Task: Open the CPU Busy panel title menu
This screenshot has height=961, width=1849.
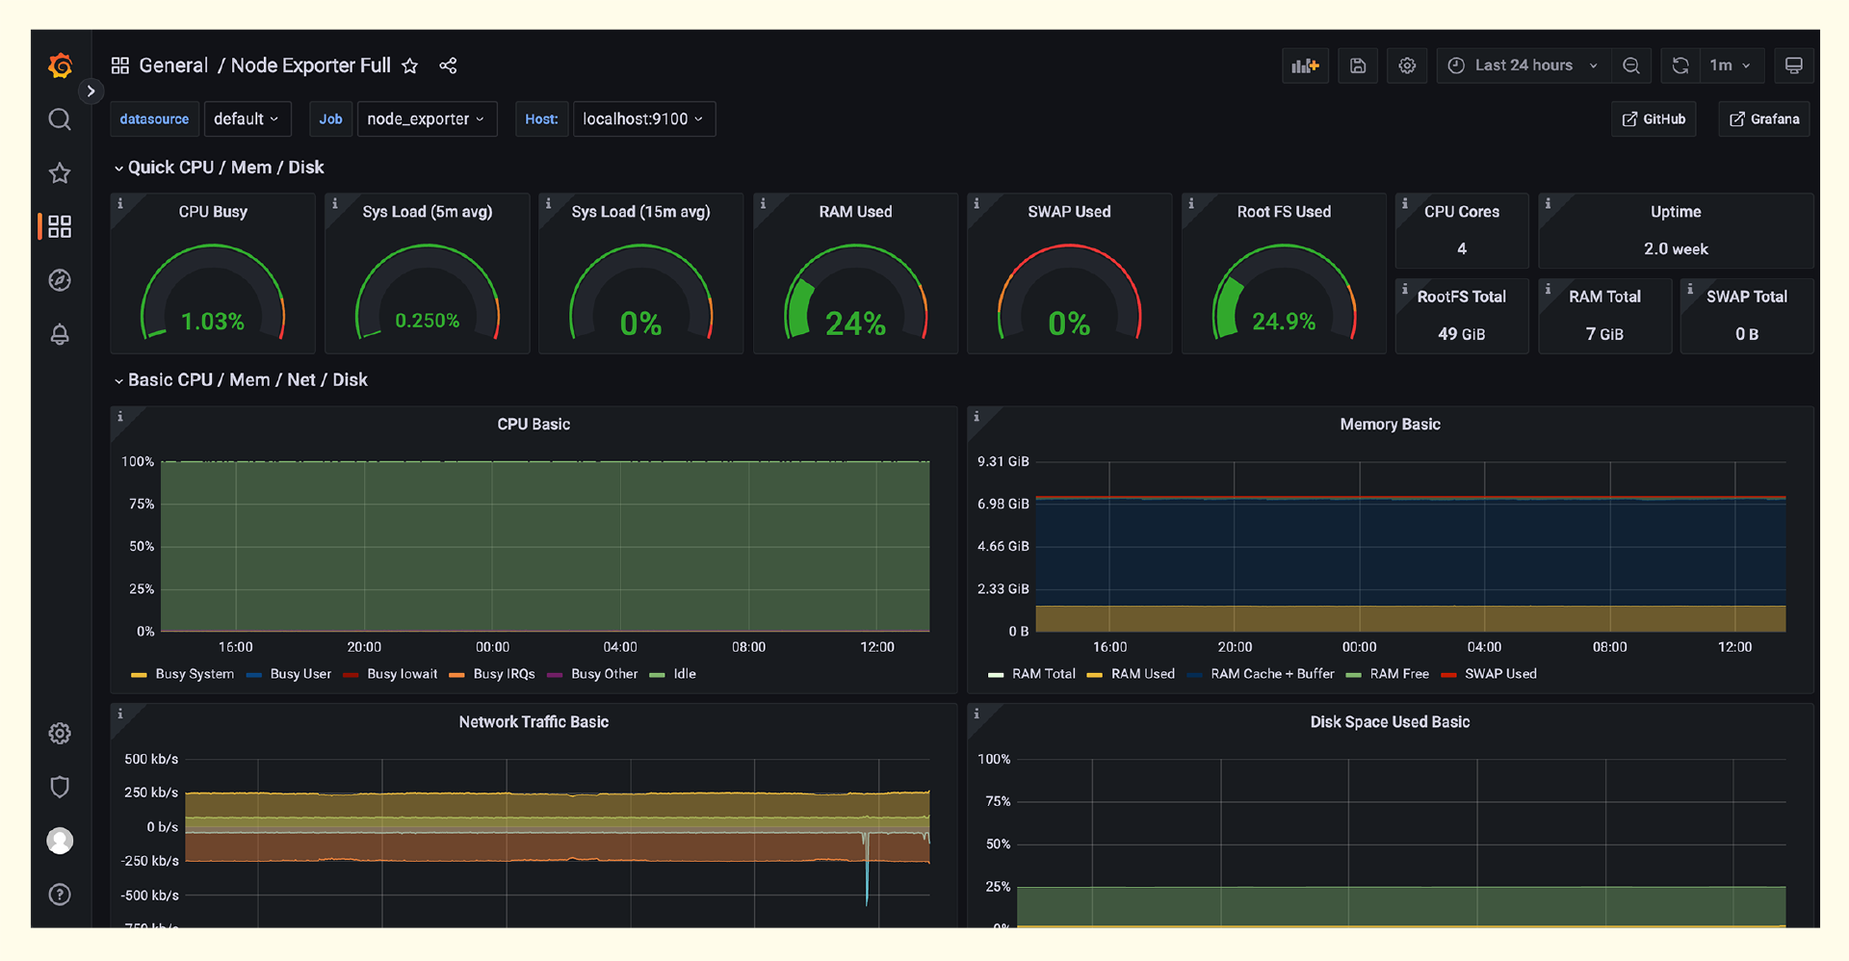Action: pyautogui.click(x=213, y=212)
